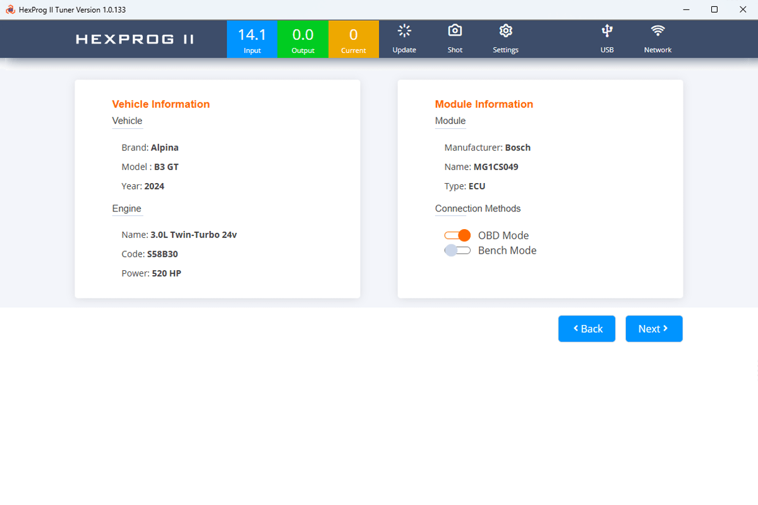Image resolution: width=758 pixels, height=505 pixels.
Task: Click the Module section label
Action: (450, 121)
